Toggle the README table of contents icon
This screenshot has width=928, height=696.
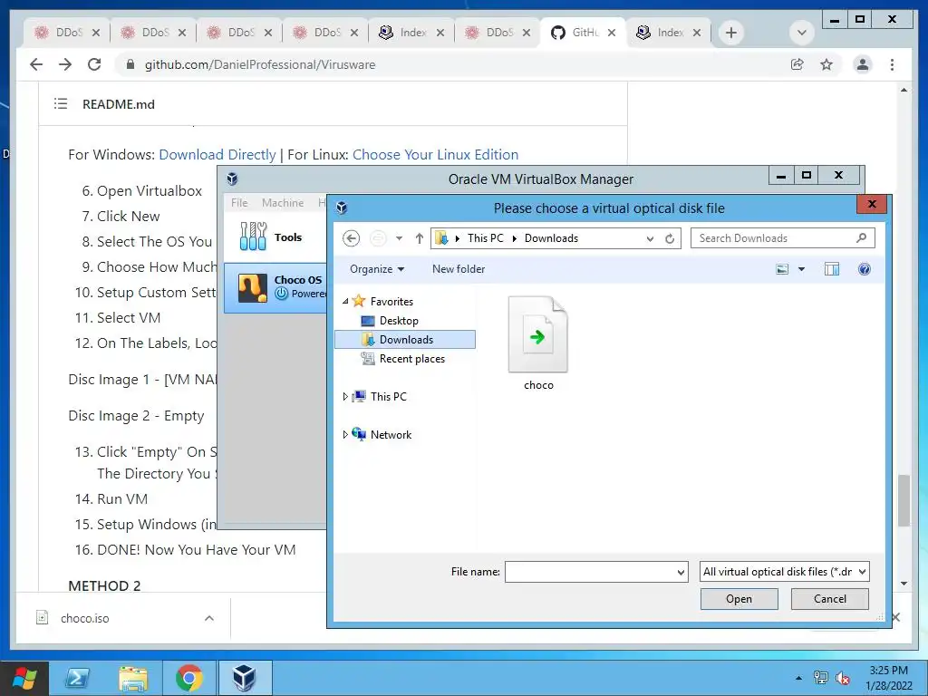[x=61, y=104]
